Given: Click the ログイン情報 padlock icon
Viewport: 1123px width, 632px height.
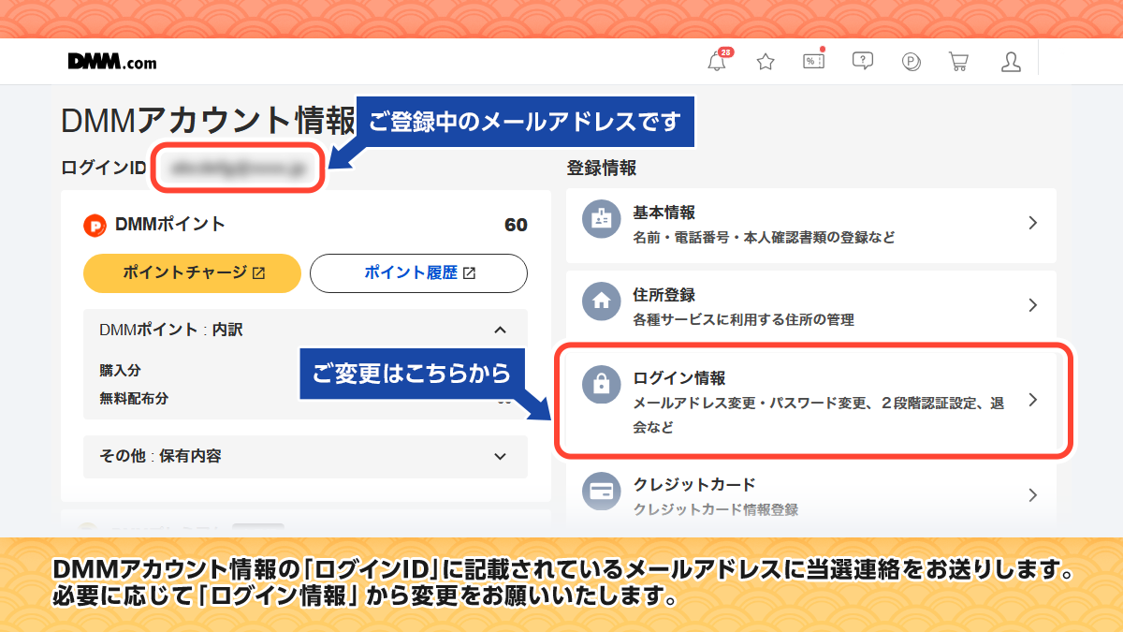Looking at the screenshot, I should [602, 385].
